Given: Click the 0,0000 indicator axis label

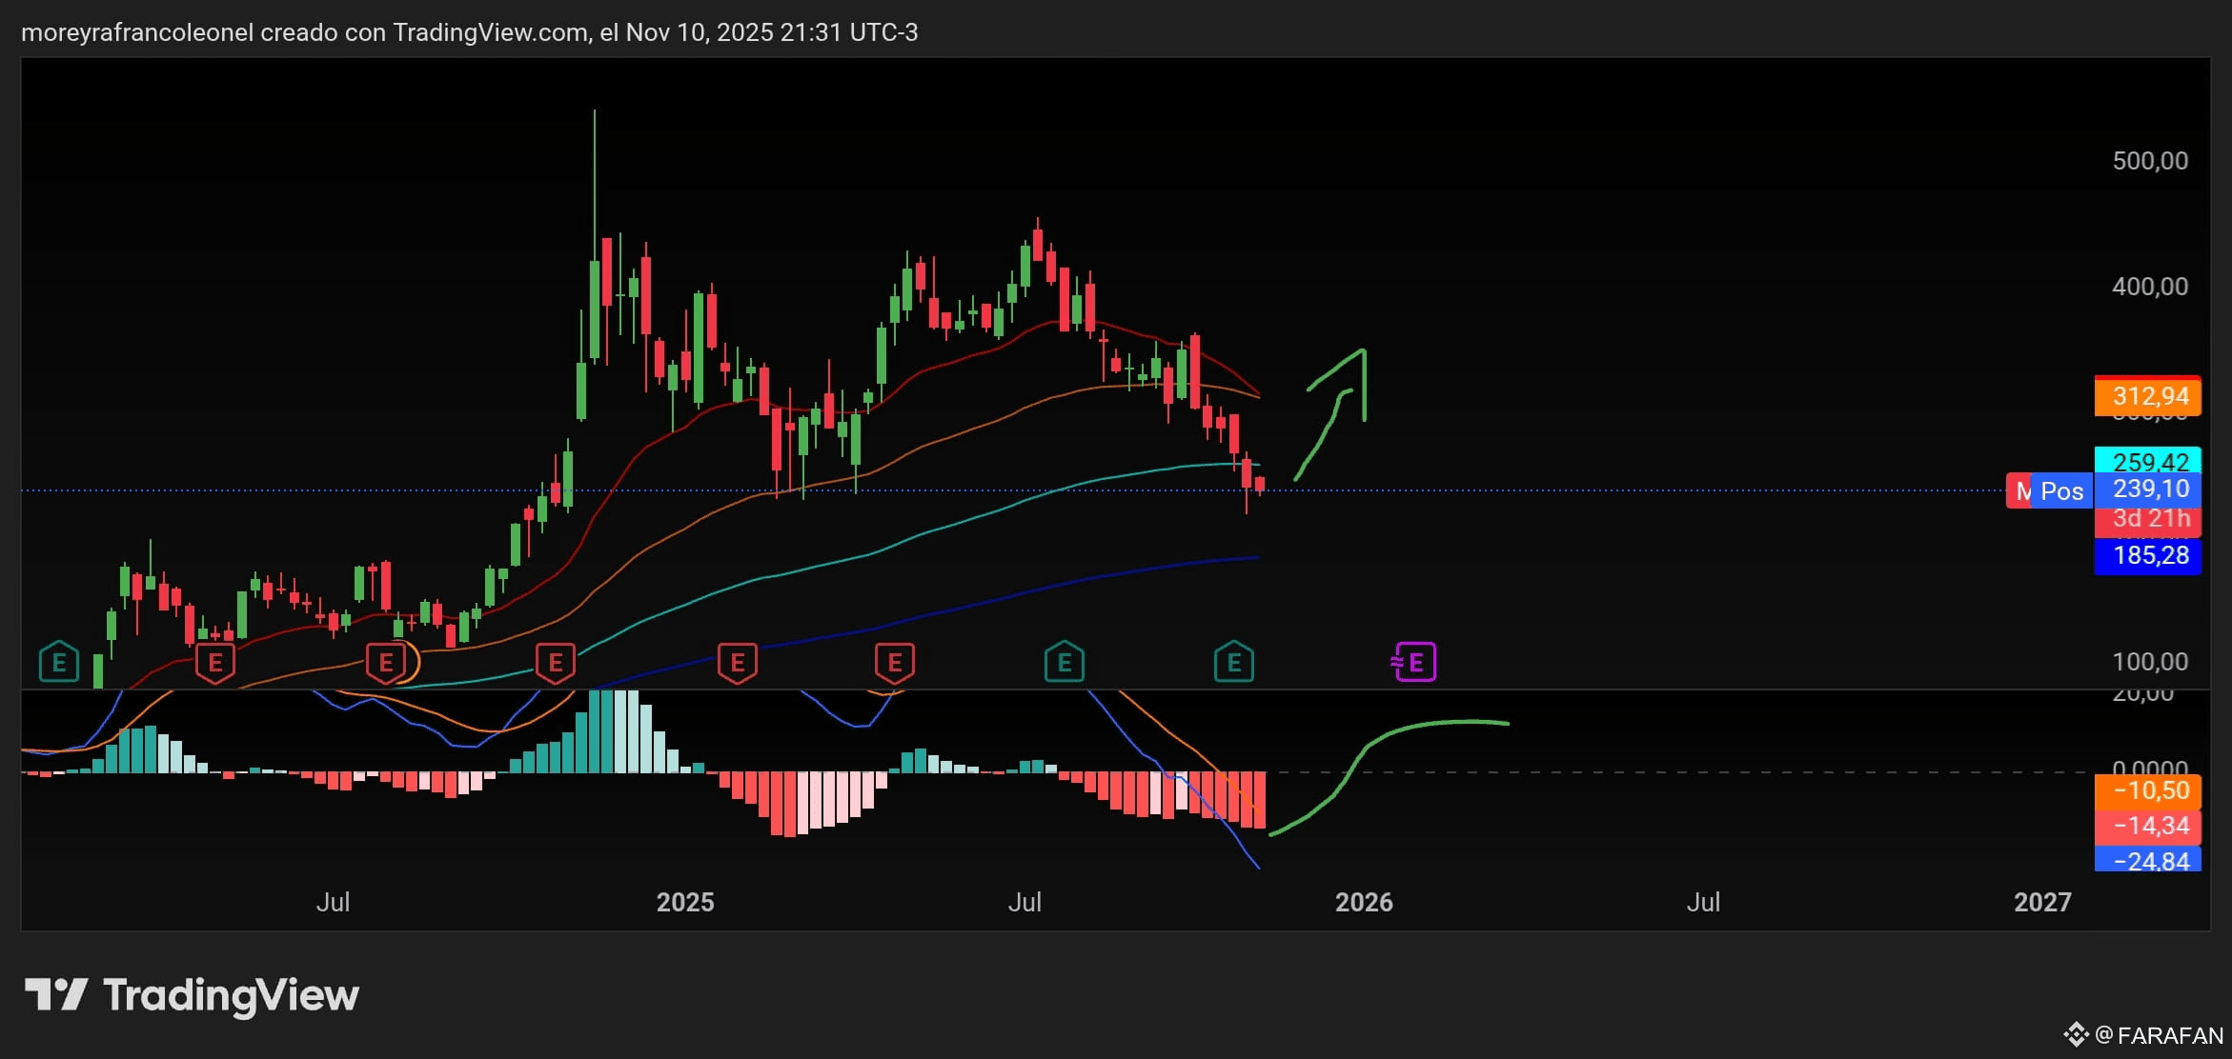Looking at the screenshot, I should pos(2150,767).
